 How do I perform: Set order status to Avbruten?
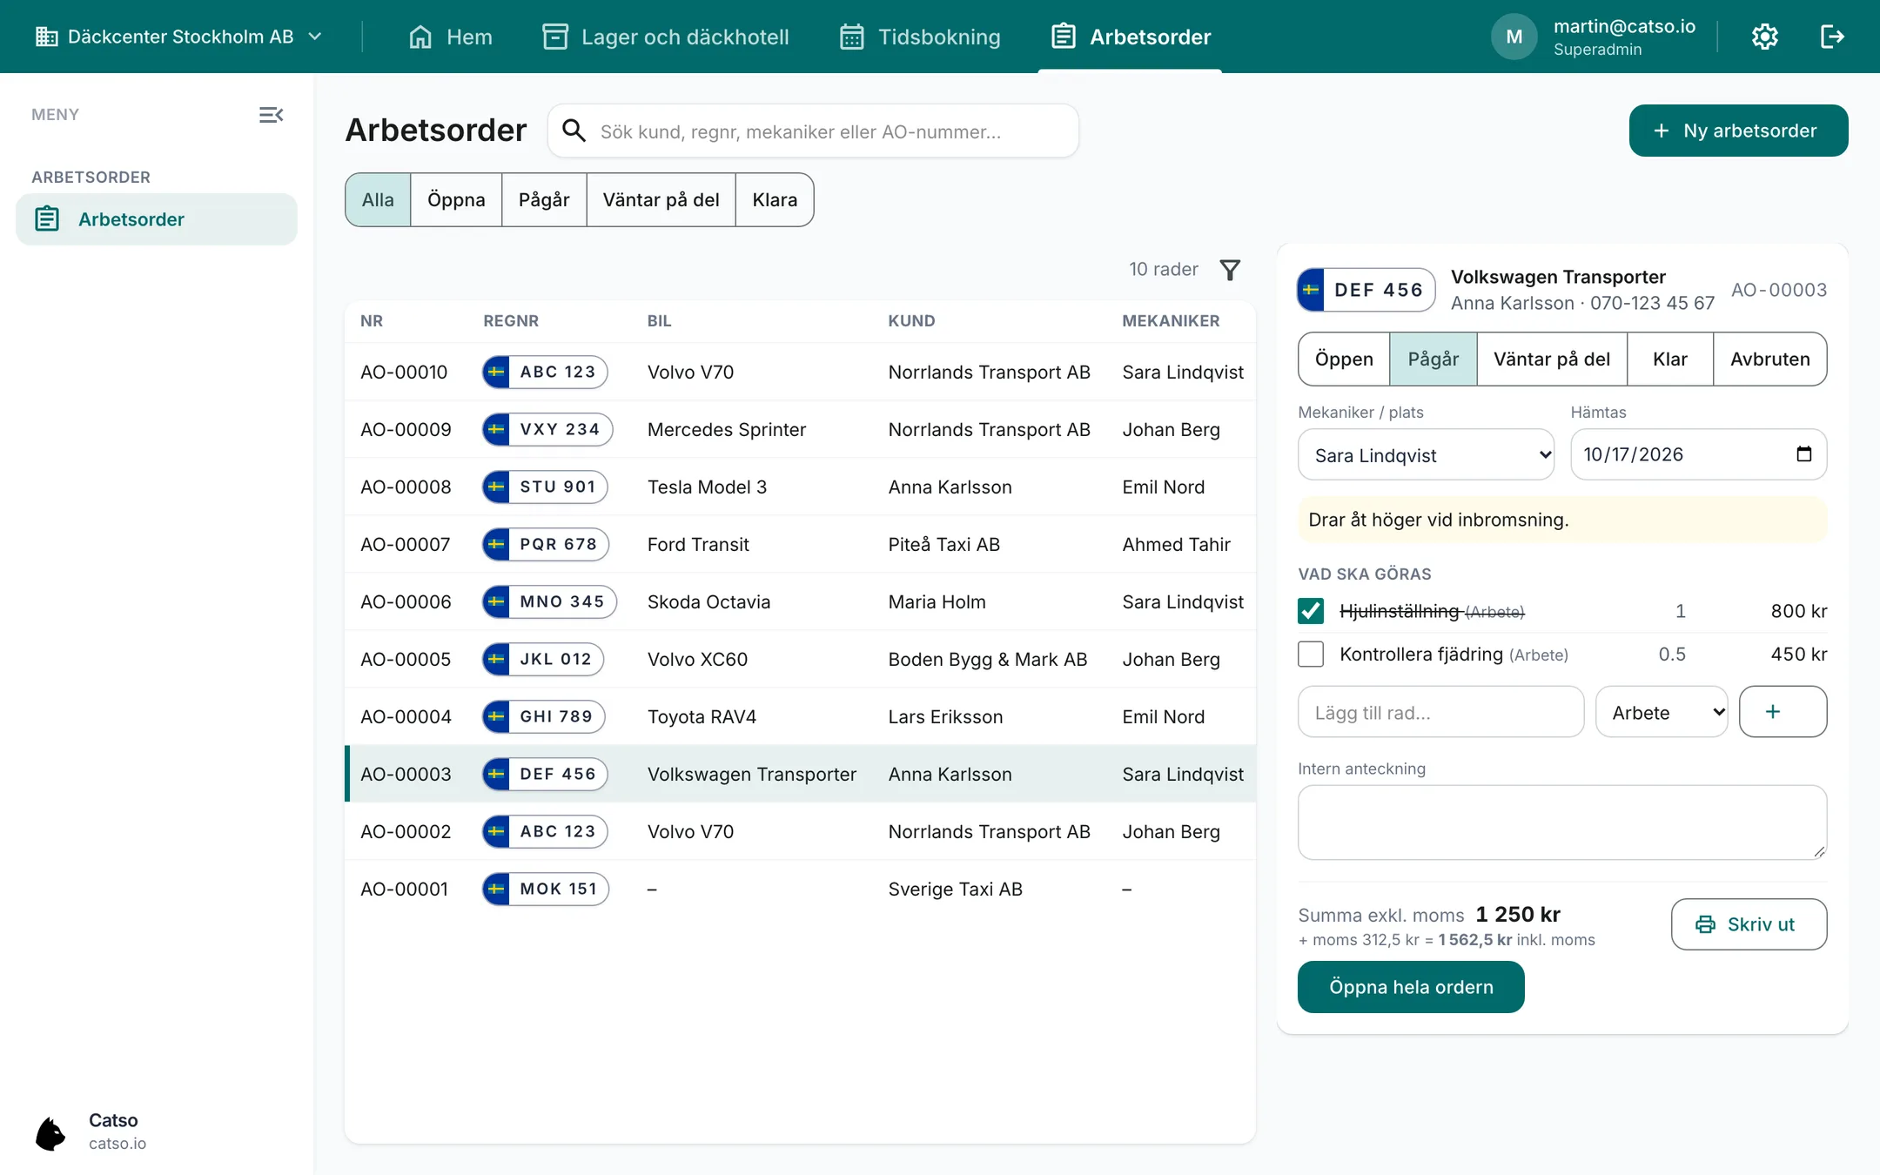click(1769, 359)
